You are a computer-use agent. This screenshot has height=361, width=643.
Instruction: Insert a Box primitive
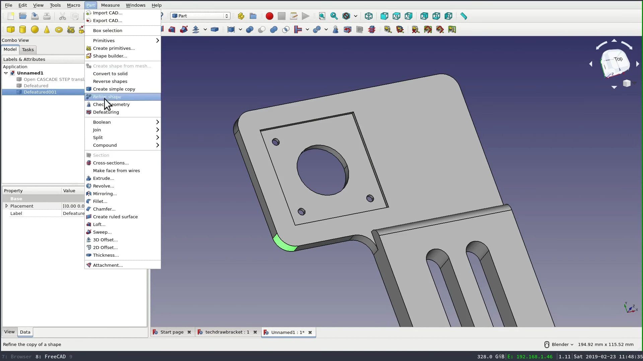pos(11,29)
